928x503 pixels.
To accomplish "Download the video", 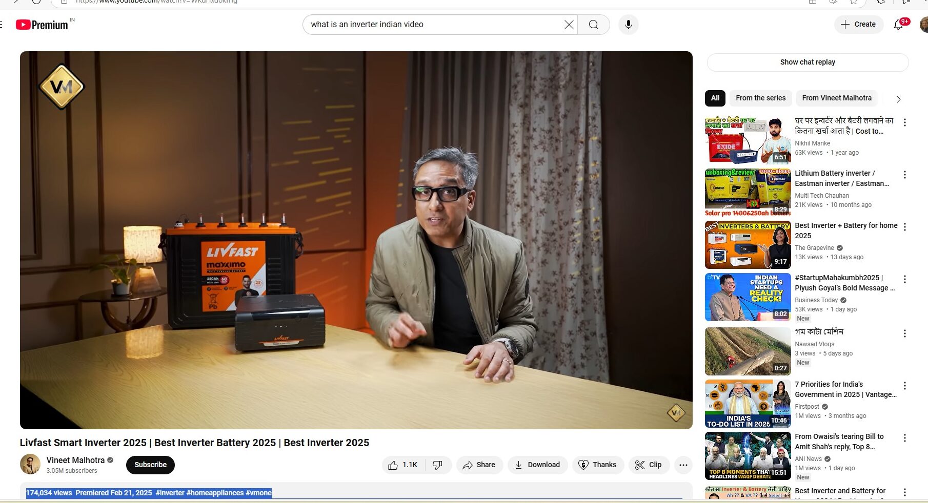I will pos(537,465).
